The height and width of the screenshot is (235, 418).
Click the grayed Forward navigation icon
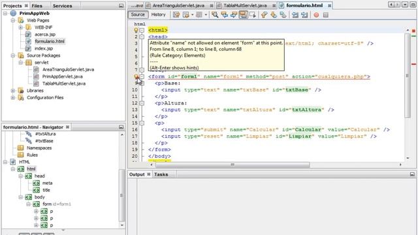pos(199,14)
